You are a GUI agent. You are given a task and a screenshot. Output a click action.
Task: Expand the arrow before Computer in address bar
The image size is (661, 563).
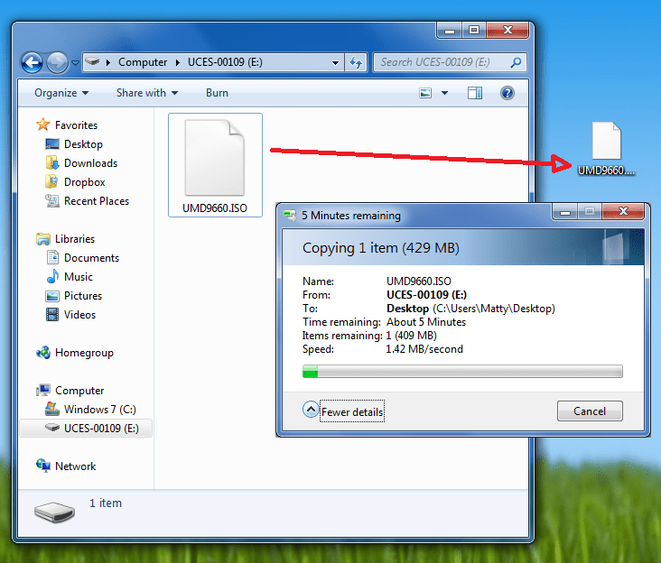click(108, 62)
